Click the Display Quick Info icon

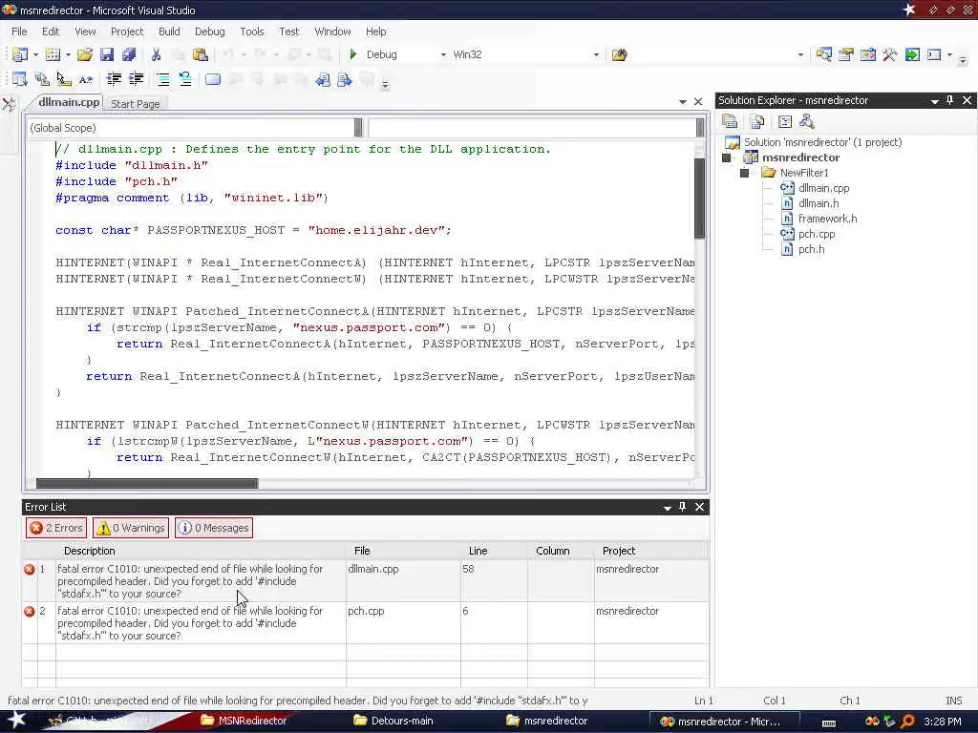coord(64,79)
